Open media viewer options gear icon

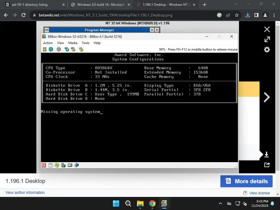pyautogui.click(x=267, y=49)
